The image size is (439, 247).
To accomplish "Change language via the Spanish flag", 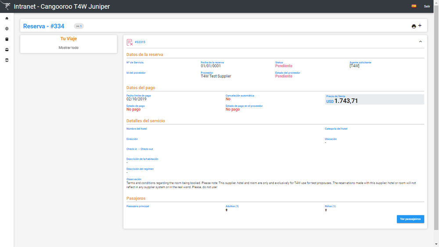I will pos(414,6).
